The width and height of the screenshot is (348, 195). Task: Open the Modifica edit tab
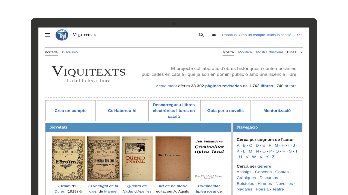tap(245, 52)
